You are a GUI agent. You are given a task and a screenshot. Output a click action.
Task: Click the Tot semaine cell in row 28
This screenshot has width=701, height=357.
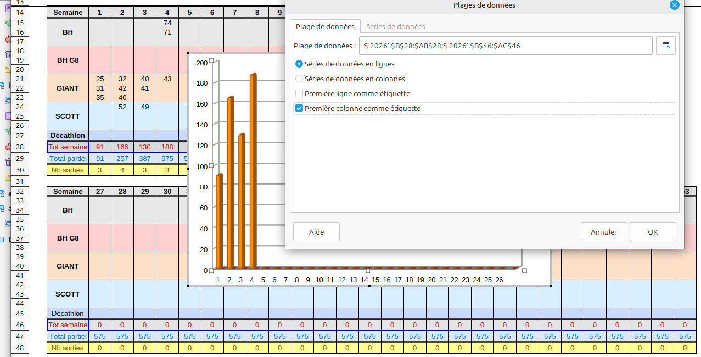[68, 147]
